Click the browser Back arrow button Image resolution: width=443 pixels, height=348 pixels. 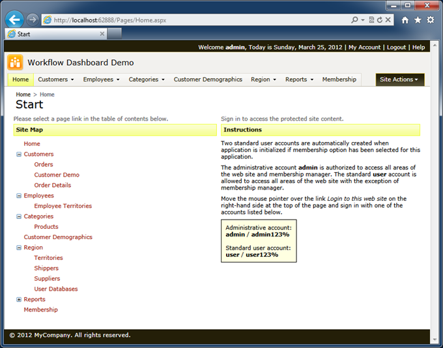click(x=14, y=20)
